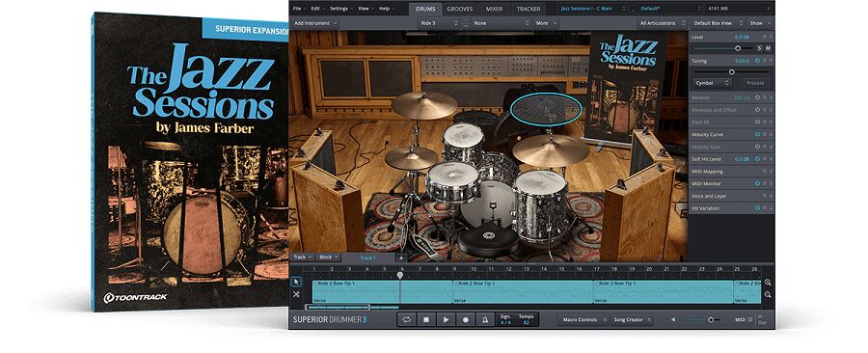Start playback with the play button

tap(446, 320)
